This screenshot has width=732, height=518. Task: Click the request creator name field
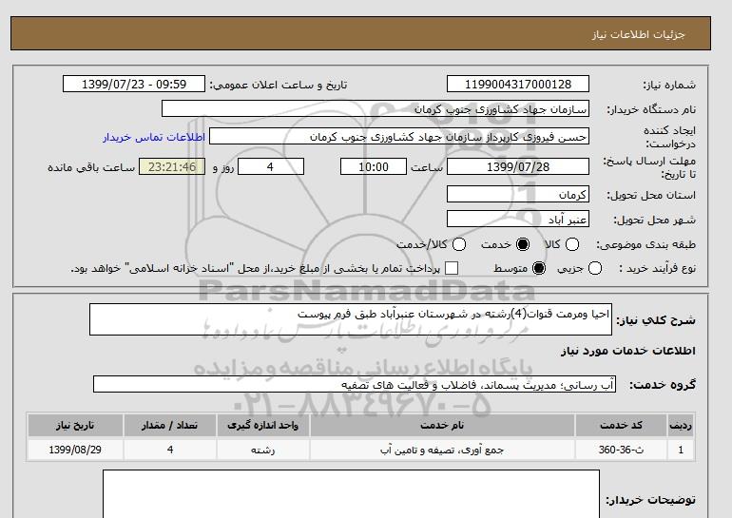399,137
